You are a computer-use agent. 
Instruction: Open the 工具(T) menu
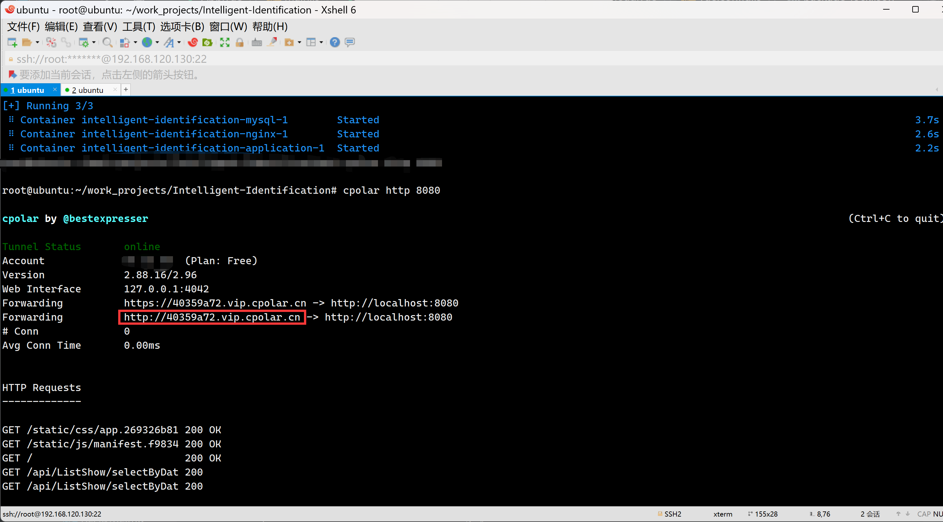pyautogui.click(x=138, y=27)
